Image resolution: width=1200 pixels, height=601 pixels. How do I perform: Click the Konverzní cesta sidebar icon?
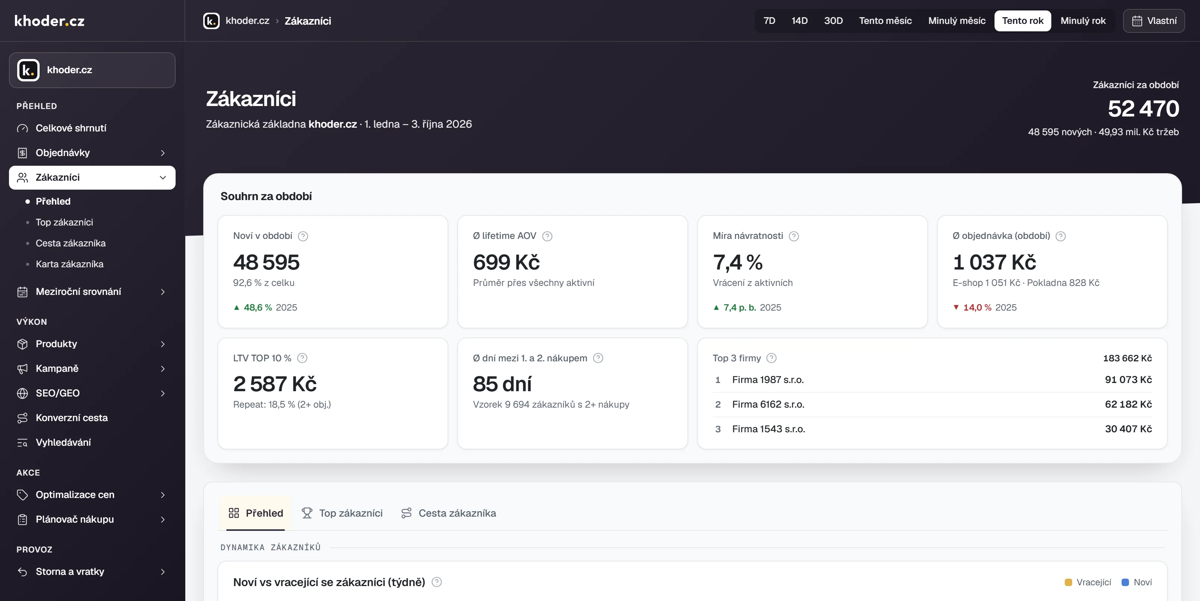pyautogui.click(x=22, y=418)
